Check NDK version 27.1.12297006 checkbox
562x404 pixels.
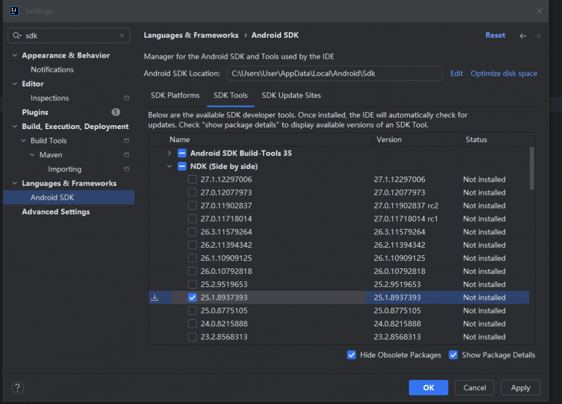click(192, 179)
